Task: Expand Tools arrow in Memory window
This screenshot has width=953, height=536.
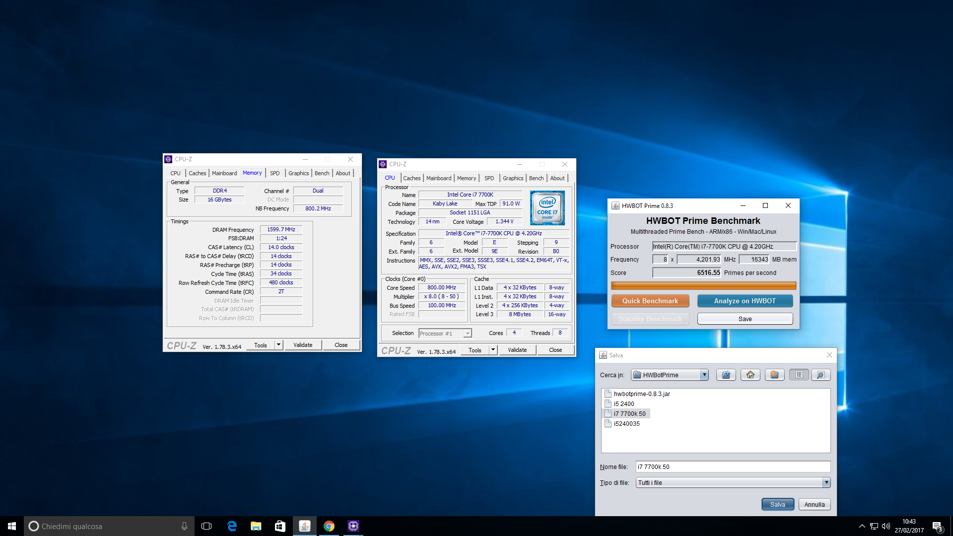Action: pyautogui.click(x=278, y=345)
